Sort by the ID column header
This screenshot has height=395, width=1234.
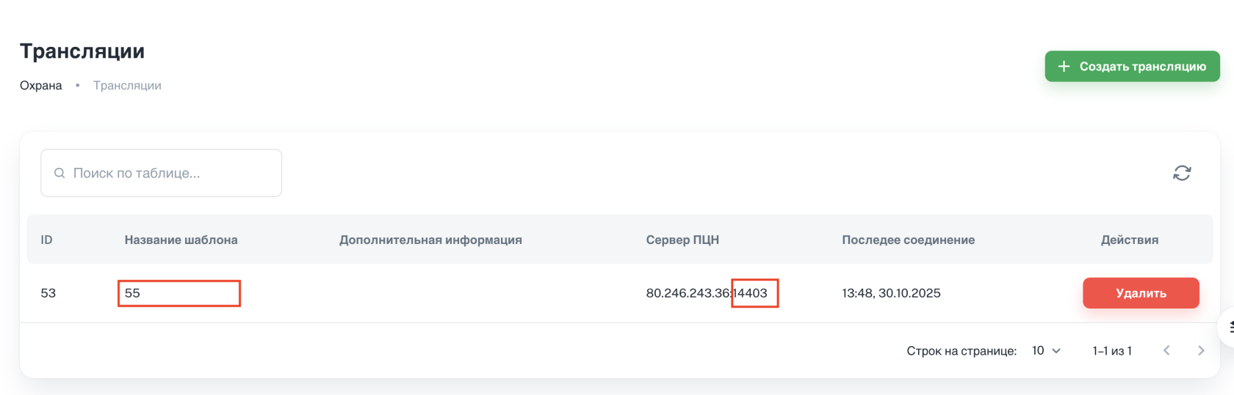(46, 240)
